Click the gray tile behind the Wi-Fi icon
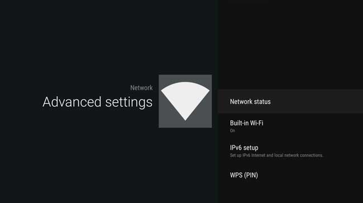363x203 pixels. [185, 101]
